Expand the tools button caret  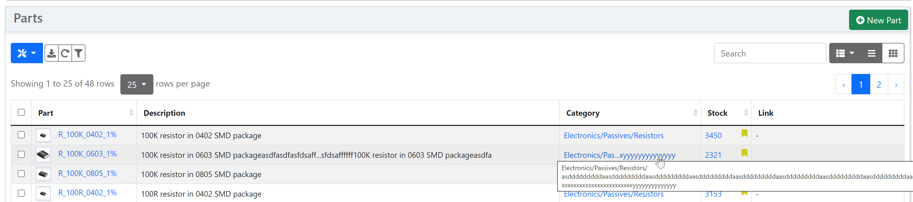click(x=34, y=53)
